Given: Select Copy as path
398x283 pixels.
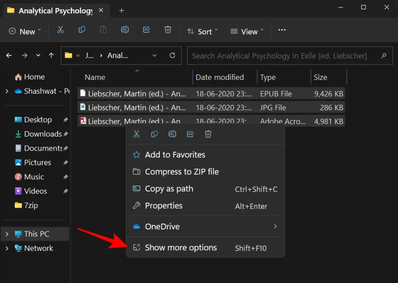Looking at the screenshot, I should pyautogui.click(x=205, y=189).
